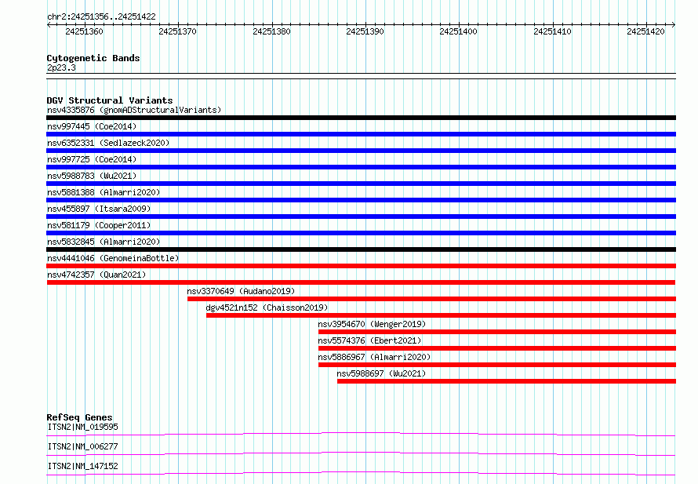Open variant nsv5832845 (Almarri2020) label
Viewport: 698px width, 484px height.
tap(104, 242)
